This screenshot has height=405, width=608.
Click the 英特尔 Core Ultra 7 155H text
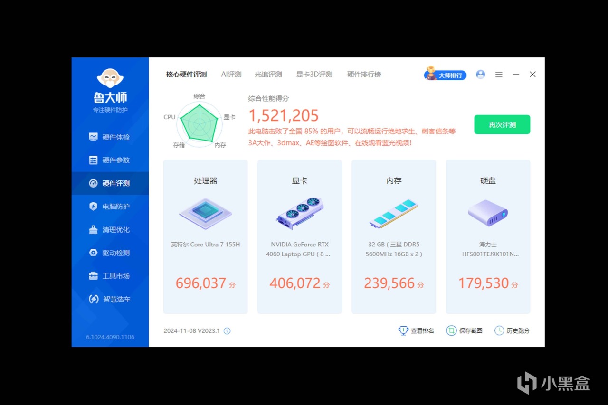(206, 245)
